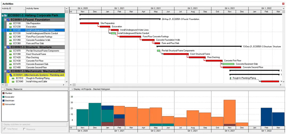Click the Ironworker legend color swatch
This screenshot has width=287, height=135.
3,104
